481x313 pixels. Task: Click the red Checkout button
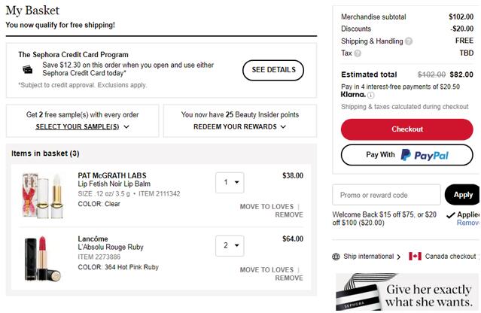[406, 129]
